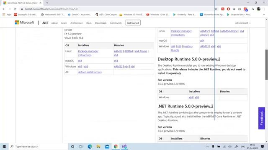Open the .NET | CodeCanyon bookmark

click(106, 15)
